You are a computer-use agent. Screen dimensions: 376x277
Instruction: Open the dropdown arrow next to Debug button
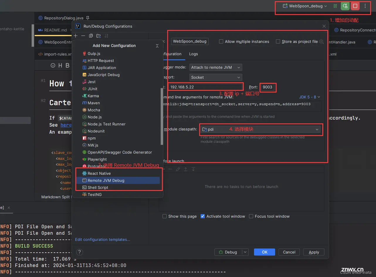[x=245, y=252]
